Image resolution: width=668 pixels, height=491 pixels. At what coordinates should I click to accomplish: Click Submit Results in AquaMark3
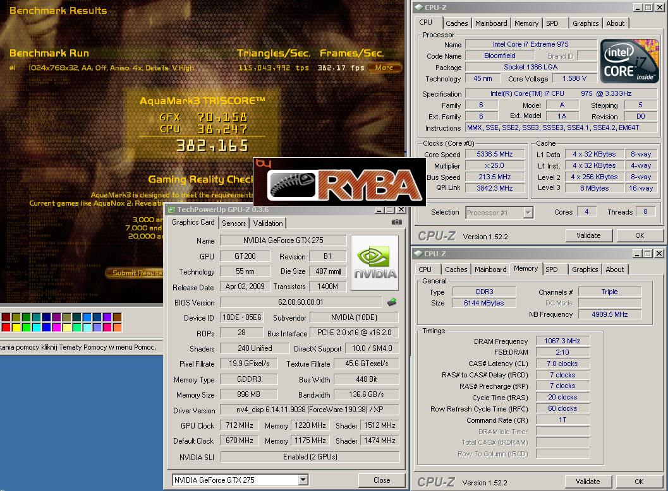135,273
